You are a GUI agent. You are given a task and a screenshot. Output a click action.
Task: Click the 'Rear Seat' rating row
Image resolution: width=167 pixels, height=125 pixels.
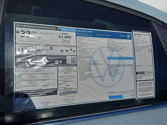(x=39, y=83)
